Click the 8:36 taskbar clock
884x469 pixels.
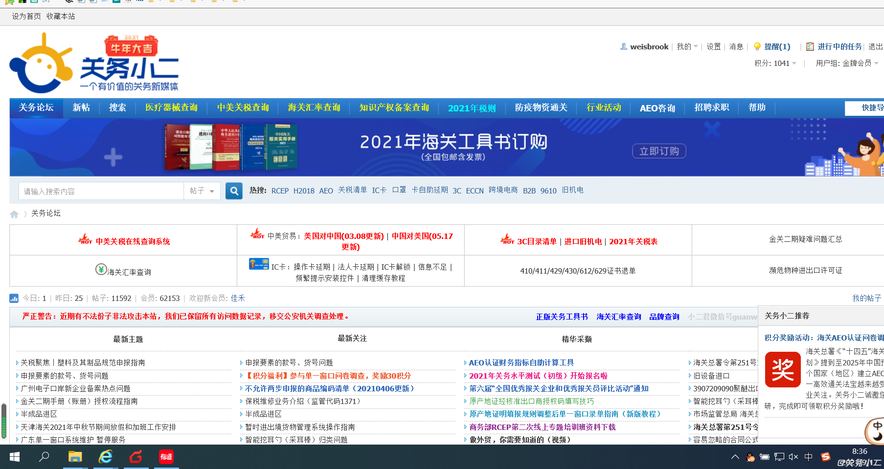[x=860, y=451]
